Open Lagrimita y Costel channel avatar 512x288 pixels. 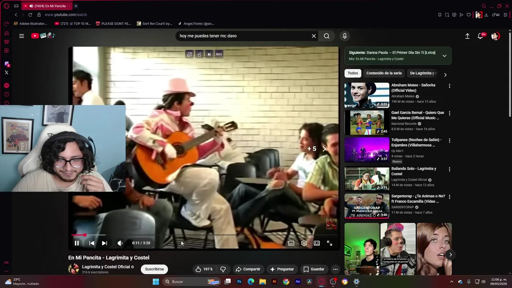coord(74,269)
